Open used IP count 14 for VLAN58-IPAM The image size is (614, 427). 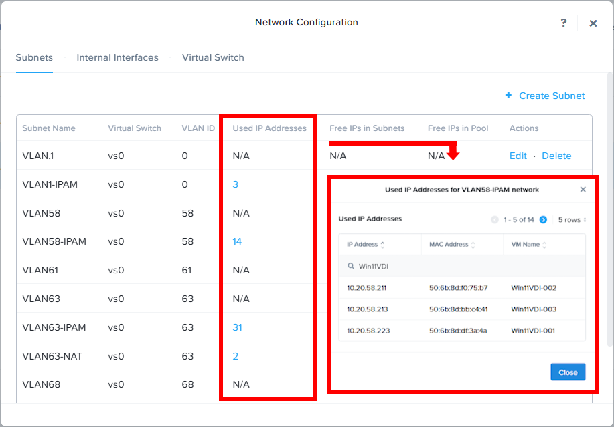coord(237,241)
